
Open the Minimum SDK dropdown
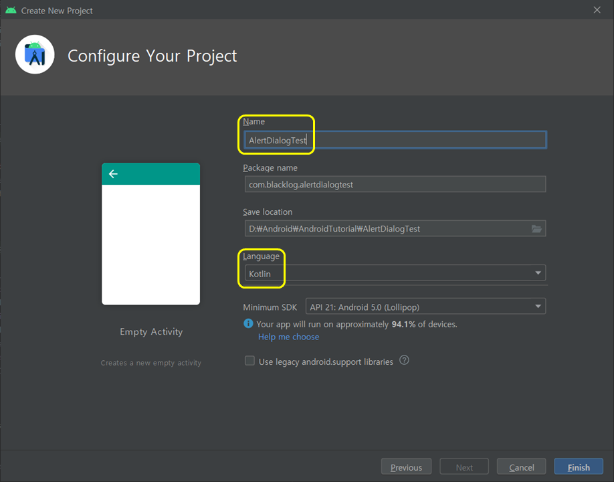click(x=425, y=307)
